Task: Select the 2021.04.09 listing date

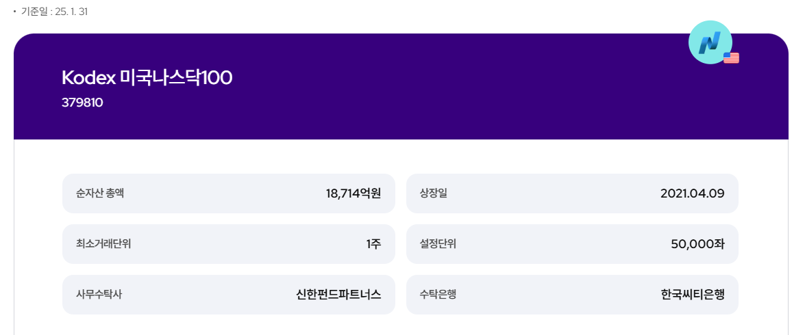Action: [x=692, y=193]
